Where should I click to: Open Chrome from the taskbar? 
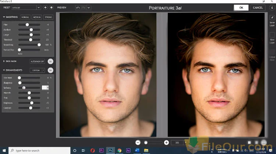[120, 150]
